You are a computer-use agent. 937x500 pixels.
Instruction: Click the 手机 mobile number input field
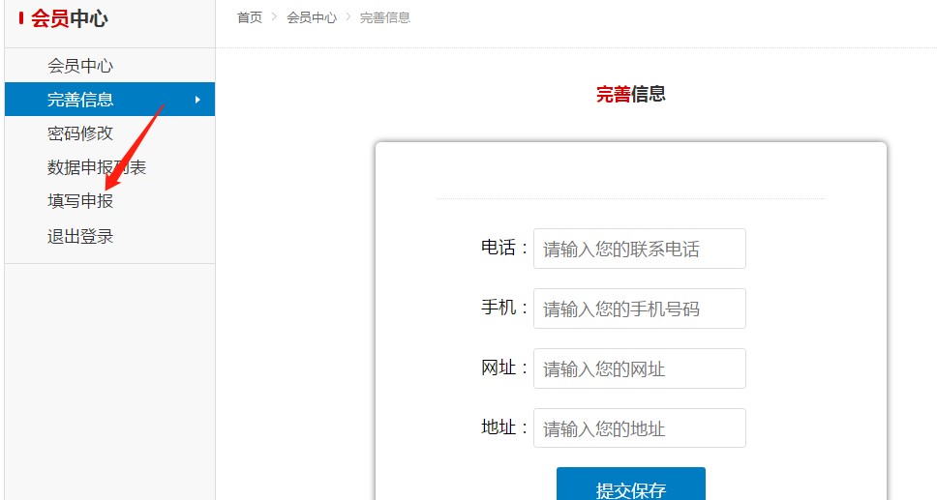639,309
